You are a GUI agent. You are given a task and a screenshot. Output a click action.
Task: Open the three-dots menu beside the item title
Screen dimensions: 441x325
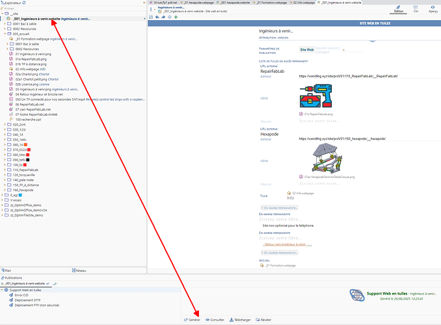point(151,9)
